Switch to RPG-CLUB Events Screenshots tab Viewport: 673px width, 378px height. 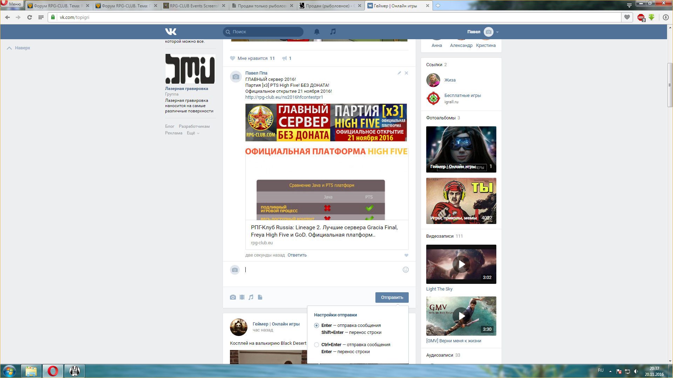coord(193,6)
